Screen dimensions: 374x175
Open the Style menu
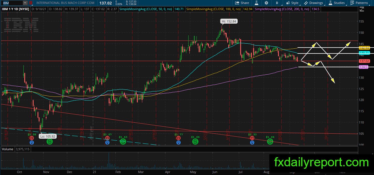(292, 3)
